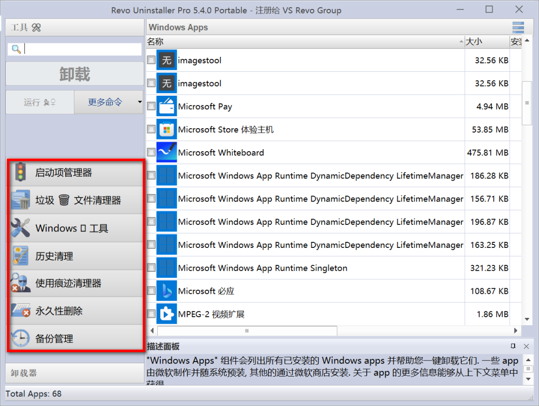Open the 工具 tools panel header
The image size is (539, 406).
74,27
